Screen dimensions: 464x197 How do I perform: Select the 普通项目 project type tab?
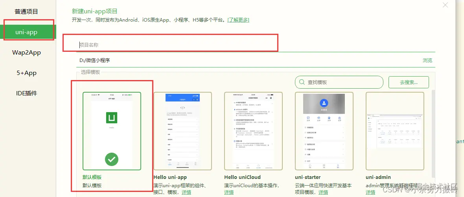click(x=26, y=12)
